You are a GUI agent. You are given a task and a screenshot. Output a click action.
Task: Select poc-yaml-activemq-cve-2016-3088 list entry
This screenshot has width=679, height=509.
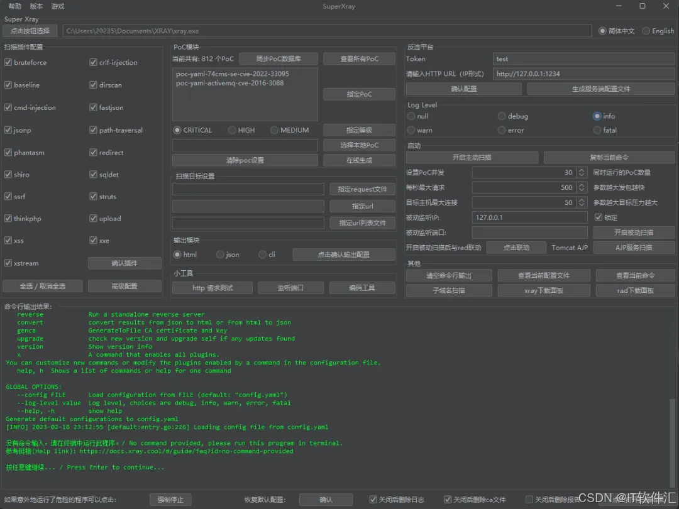click(229, 83)
